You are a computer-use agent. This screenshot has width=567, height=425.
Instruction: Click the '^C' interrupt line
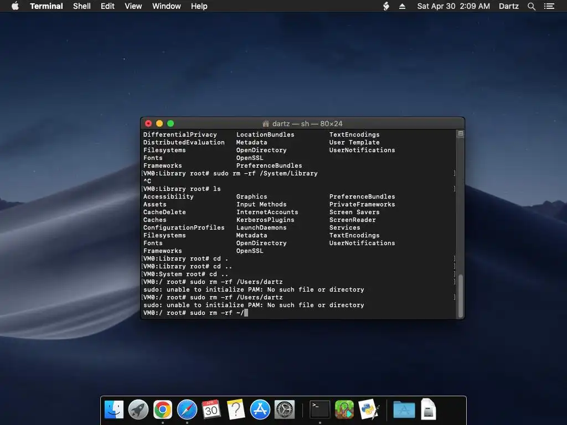pyautogui.click(x=147, y=181)
